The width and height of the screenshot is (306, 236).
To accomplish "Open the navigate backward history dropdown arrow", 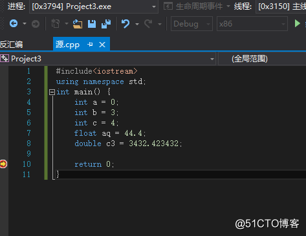I will tap(25, 23).
